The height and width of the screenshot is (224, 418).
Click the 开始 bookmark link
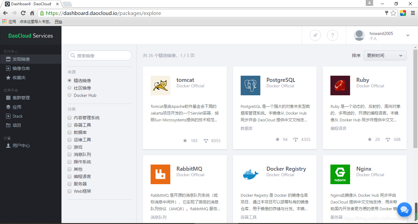[58, 22]
